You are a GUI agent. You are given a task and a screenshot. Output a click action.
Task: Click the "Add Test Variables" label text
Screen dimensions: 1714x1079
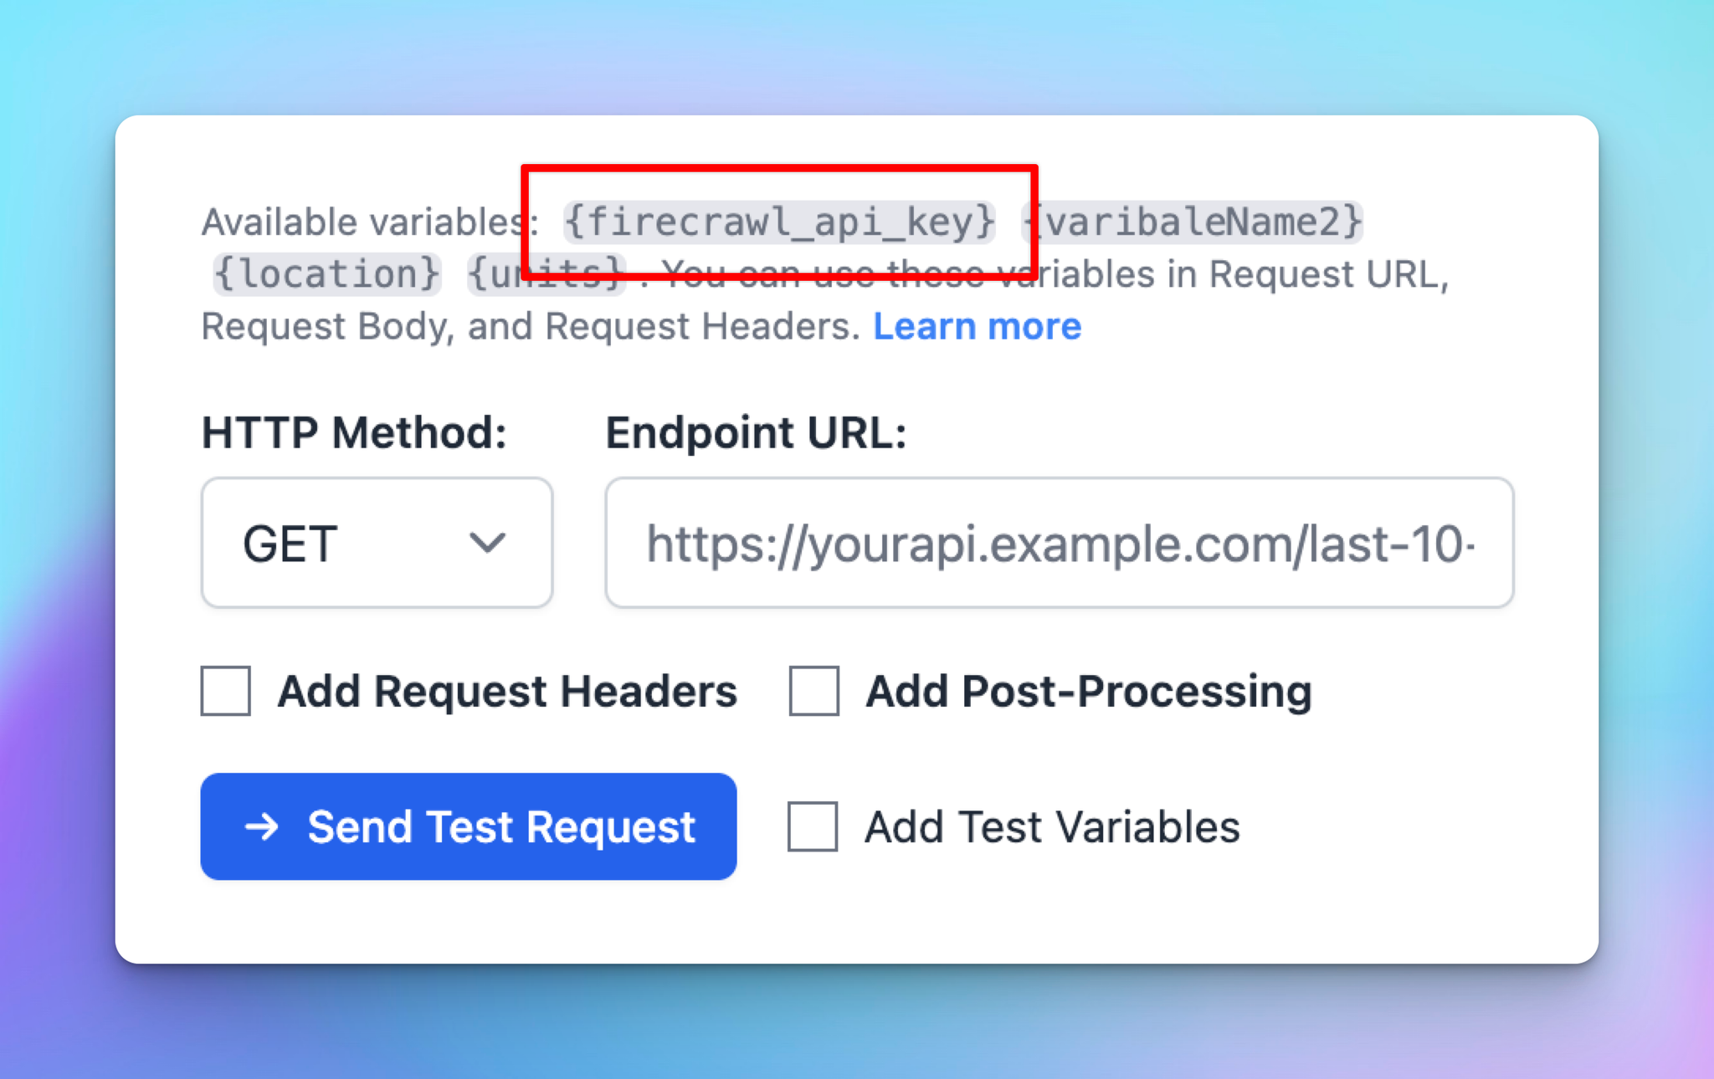coord(1052,827)
